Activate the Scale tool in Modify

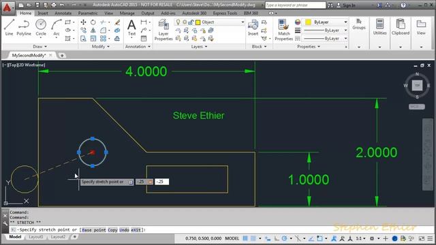point(93,38)
